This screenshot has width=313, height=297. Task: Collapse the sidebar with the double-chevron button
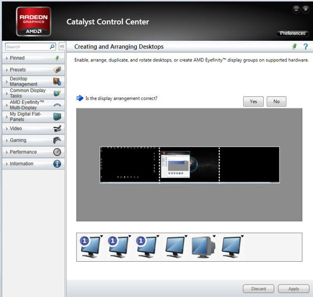point(62,46)
